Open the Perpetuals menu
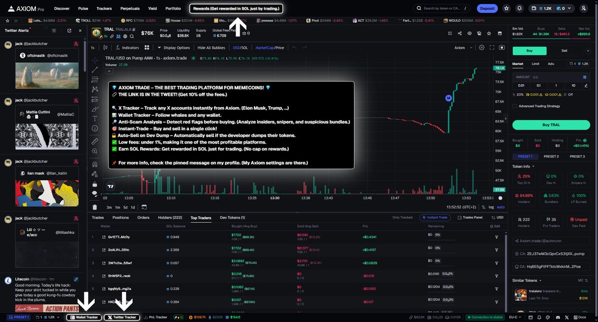This screenshot has height=322, width=598. coord(130,8)
